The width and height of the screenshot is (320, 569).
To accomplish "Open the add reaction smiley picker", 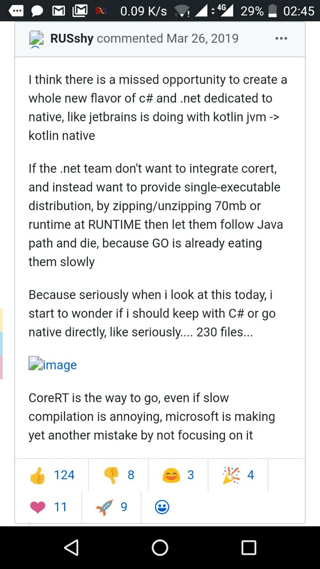I will point(162,507).
